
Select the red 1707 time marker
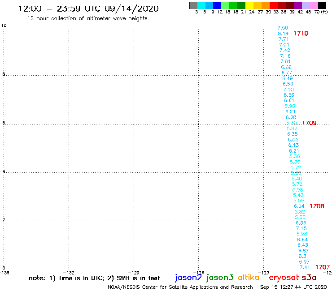pyautogui.click(x=323, y=267)
